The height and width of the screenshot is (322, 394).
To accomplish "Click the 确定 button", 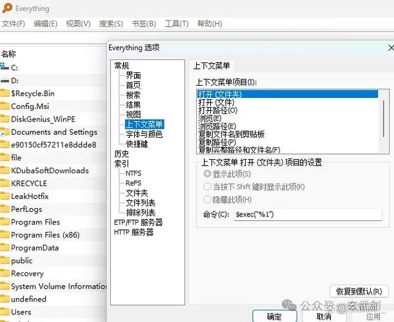I will click(275, 316).
